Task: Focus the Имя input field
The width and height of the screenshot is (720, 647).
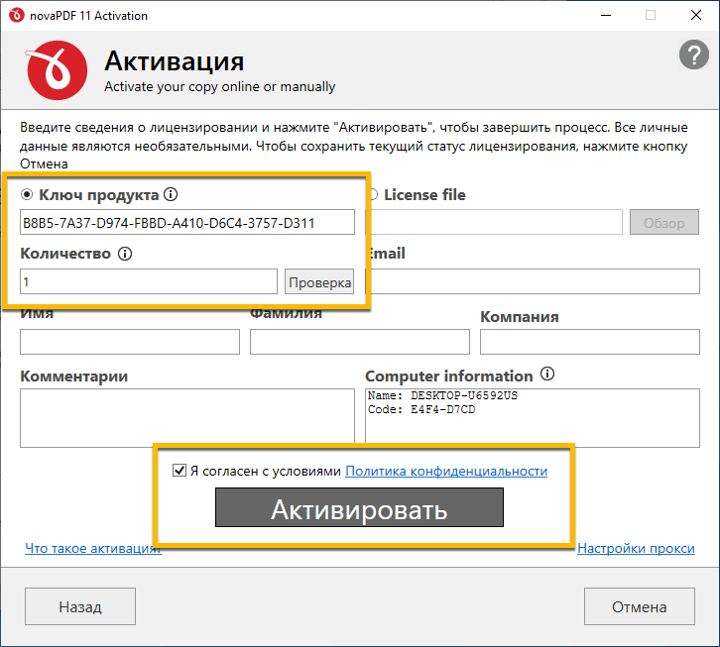Action: pyautogui.click(x=130, y=342)
